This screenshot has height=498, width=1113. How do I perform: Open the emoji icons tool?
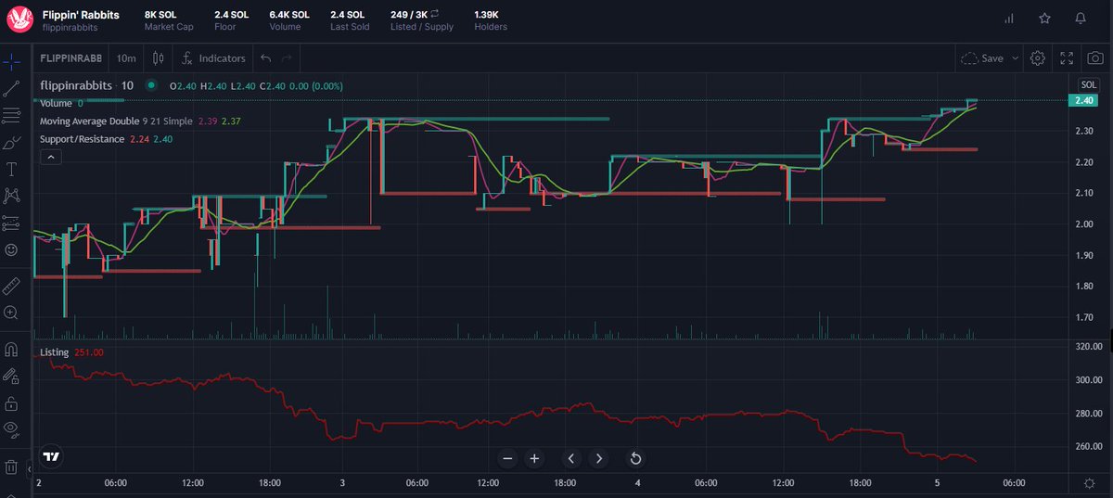(11, 249)
